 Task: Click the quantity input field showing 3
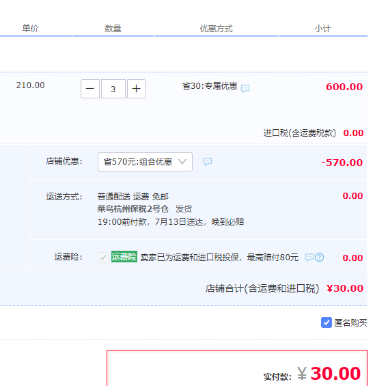(113, 89)
